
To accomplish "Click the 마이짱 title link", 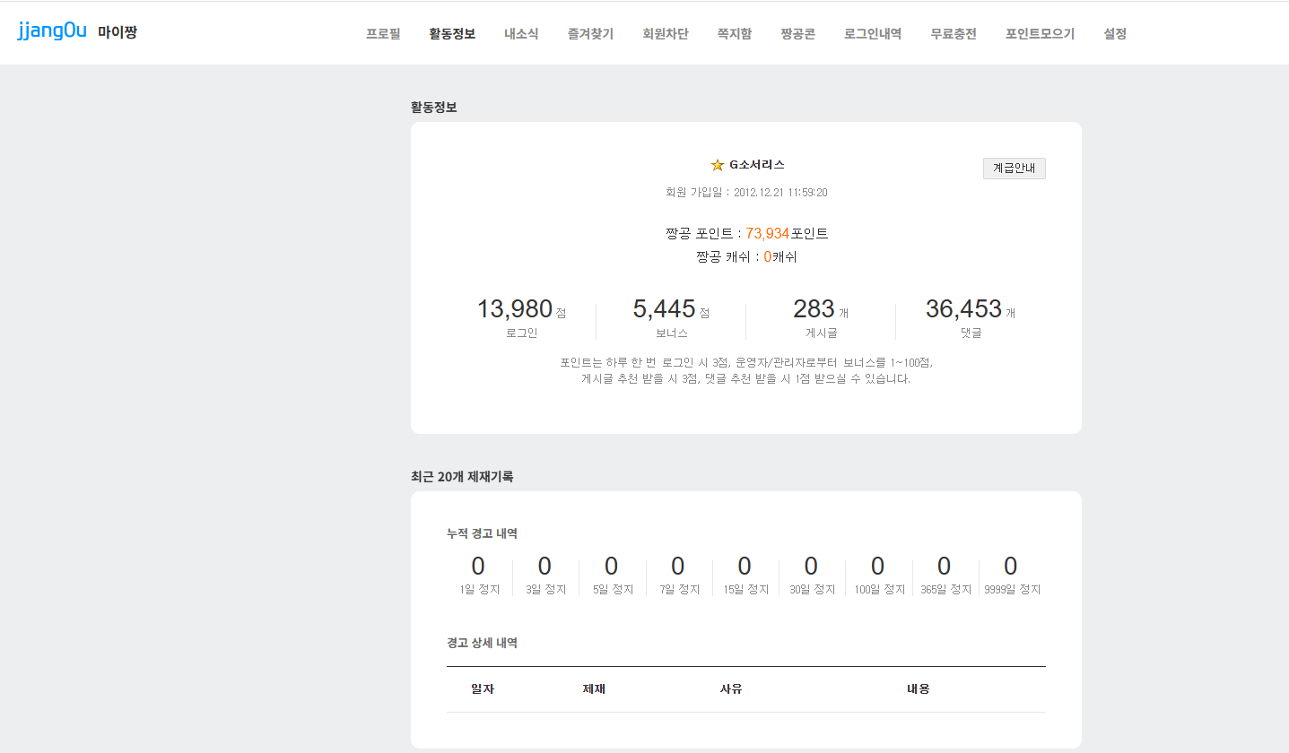I will [118, 33].
